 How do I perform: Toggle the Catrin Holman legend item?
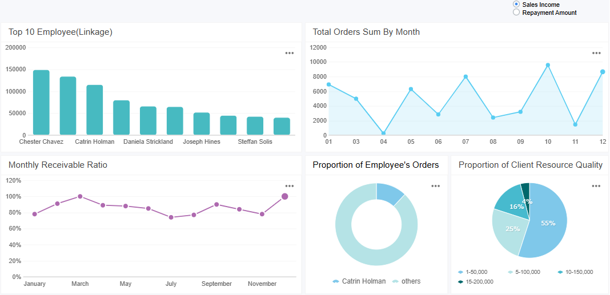point(359,281)
